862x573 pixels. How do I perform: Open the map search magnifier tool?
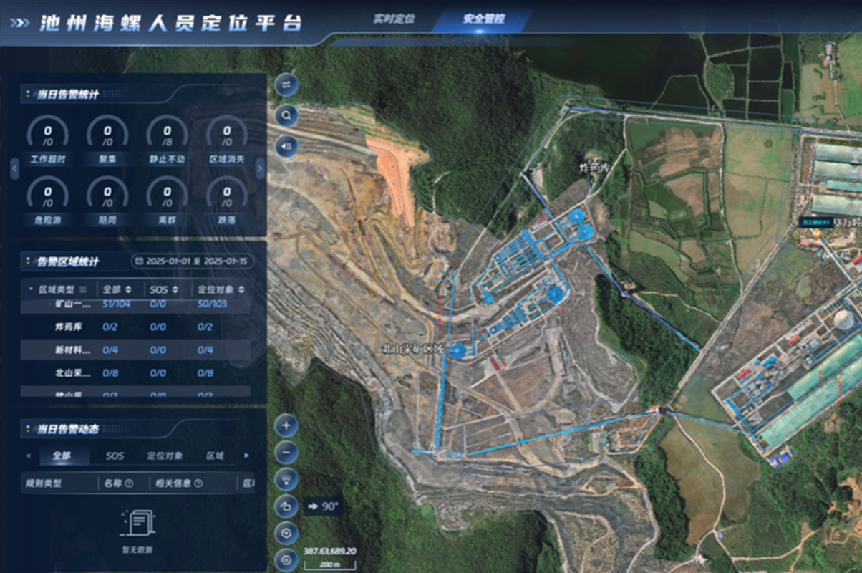tap(286, 115)
